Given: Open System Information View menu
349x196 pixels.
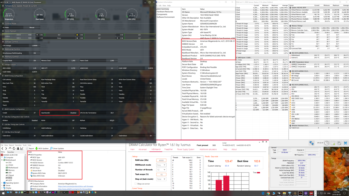Looking at the screenshot, I should [x=164, y=5].
